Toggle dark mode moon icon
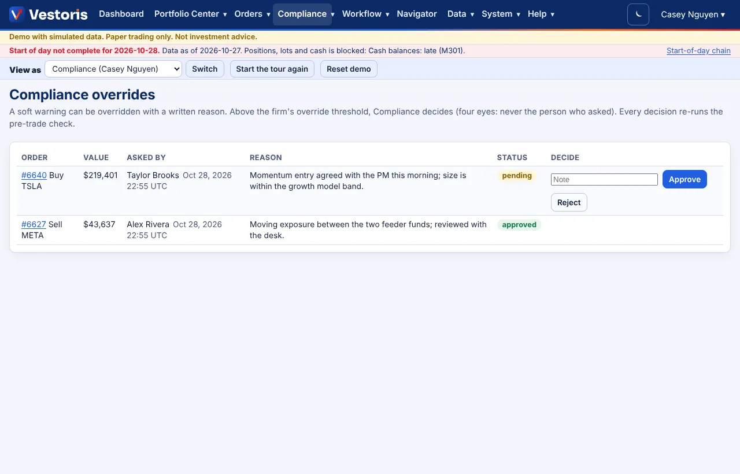This screenshot has width=740, height=474. coord(638,14)
